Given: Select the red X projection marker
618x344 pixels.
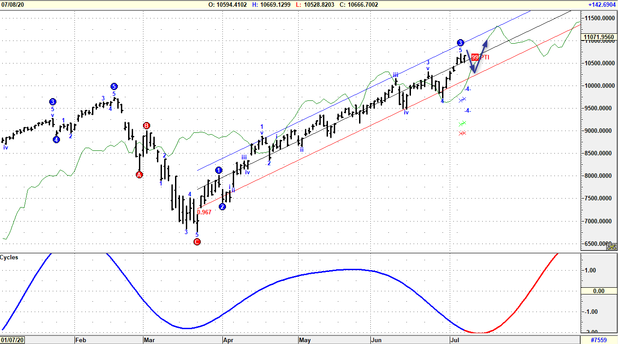Looking at the screenshot, I should tap(462, 133).
